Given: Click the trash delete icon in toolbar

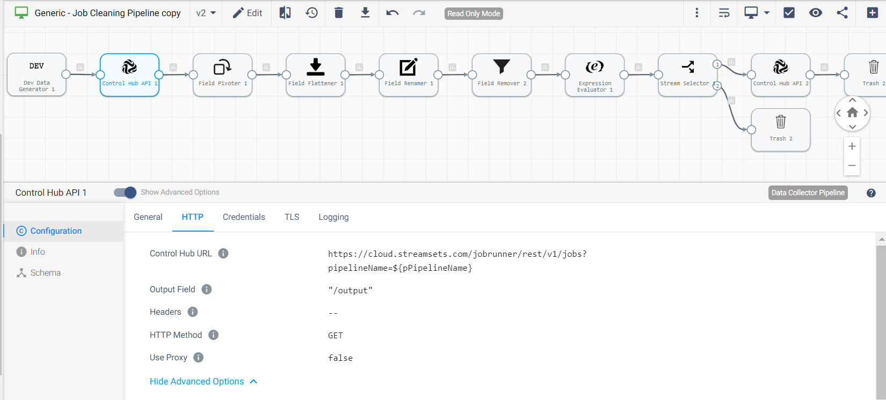Looking at the screenshot, I should click(338, 13).
